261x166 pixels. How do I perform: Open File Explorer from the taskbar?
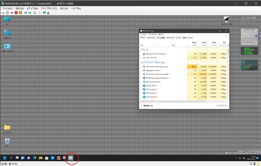tap(41, 158)
